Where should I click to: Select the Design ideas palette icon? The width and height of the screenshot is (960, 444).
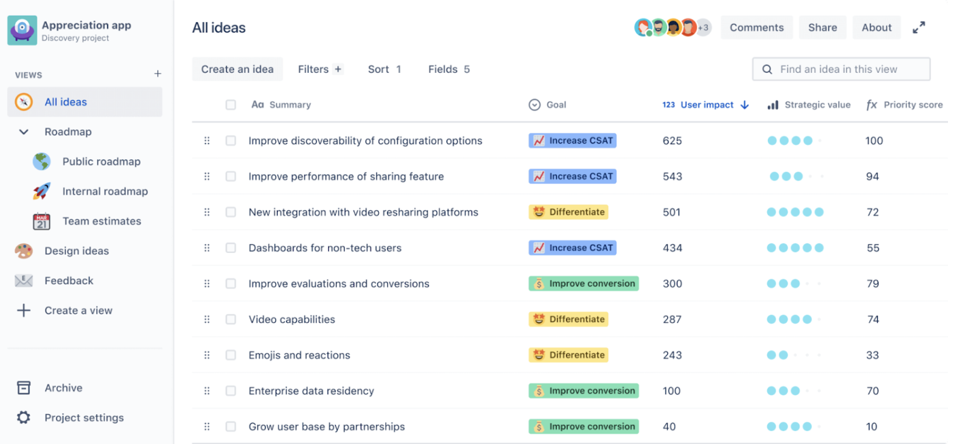(23, 250)
